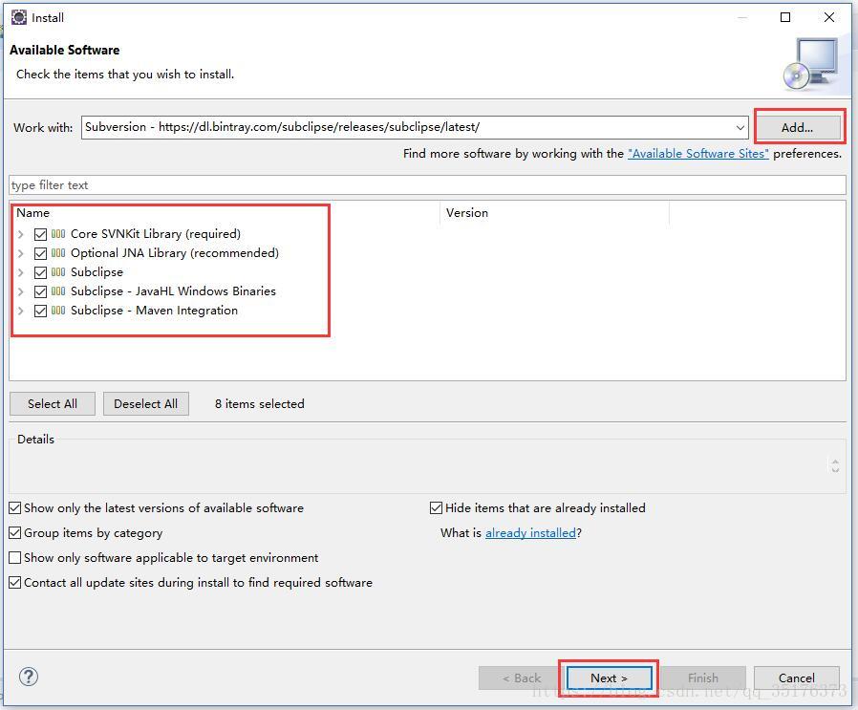Proceed with the Next > button
The height and width of the screenshot is (710, 858).
pyautogui.click(x=609, y=678)
